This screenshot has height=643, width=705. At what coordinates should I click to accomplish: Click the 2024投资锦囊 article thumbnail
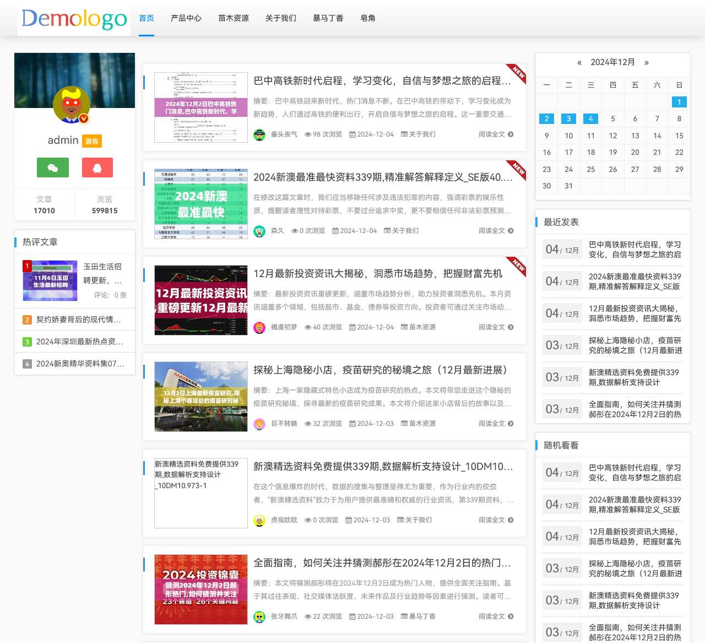coord(201,590)
